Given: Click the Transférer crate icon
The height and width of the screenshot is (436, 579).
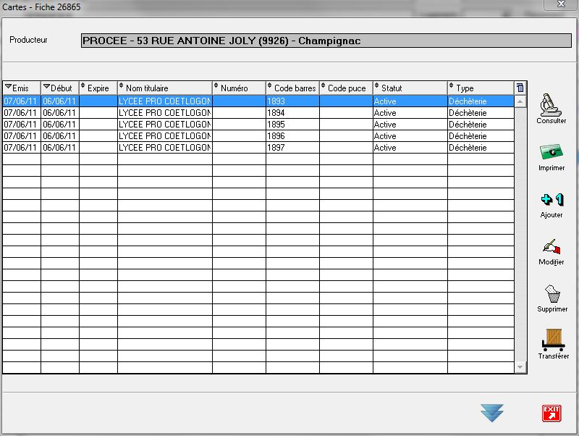Looking at the screenshot, I should click(552, 340).
